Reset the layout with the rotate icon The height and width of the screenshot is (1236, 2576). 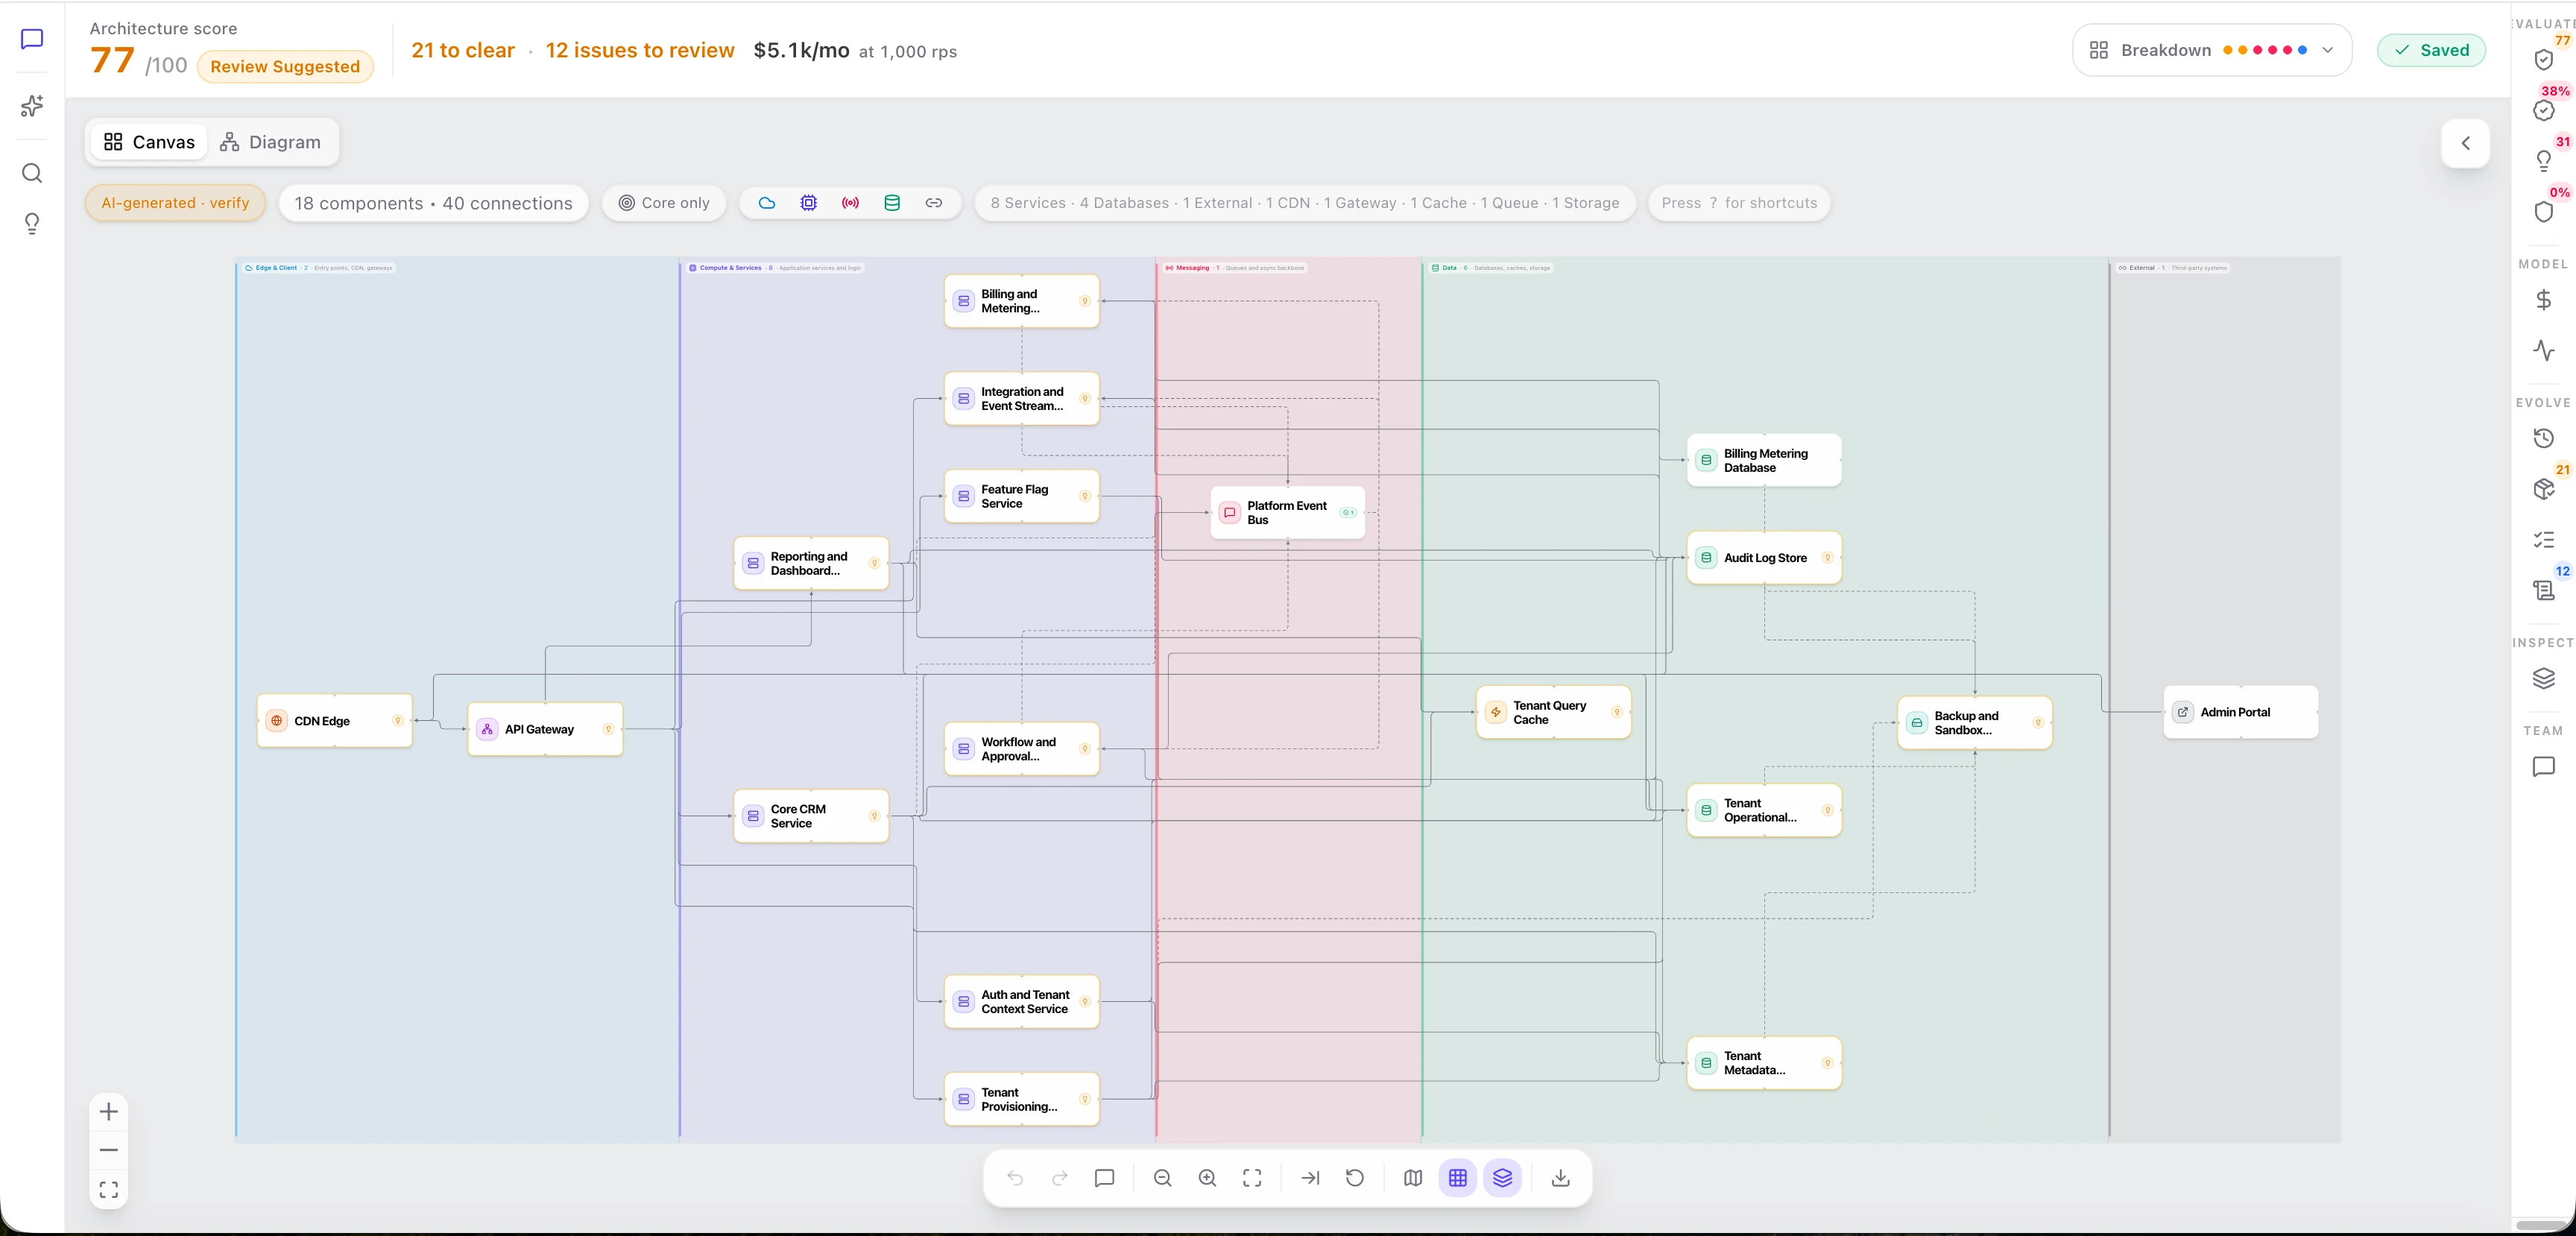click(x=1355, y=1178)
